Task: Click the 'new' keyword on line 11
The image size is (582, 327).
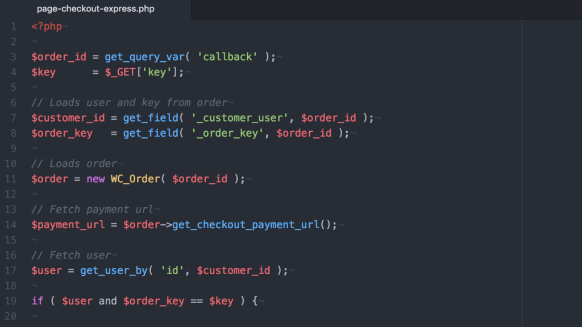Action: (x=95, y=179)
